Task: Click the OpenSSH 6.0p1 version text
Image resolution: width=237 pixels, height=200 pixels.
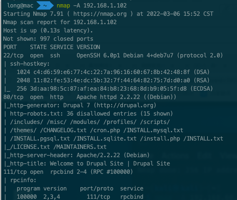Action: click(x=98, y=56)
